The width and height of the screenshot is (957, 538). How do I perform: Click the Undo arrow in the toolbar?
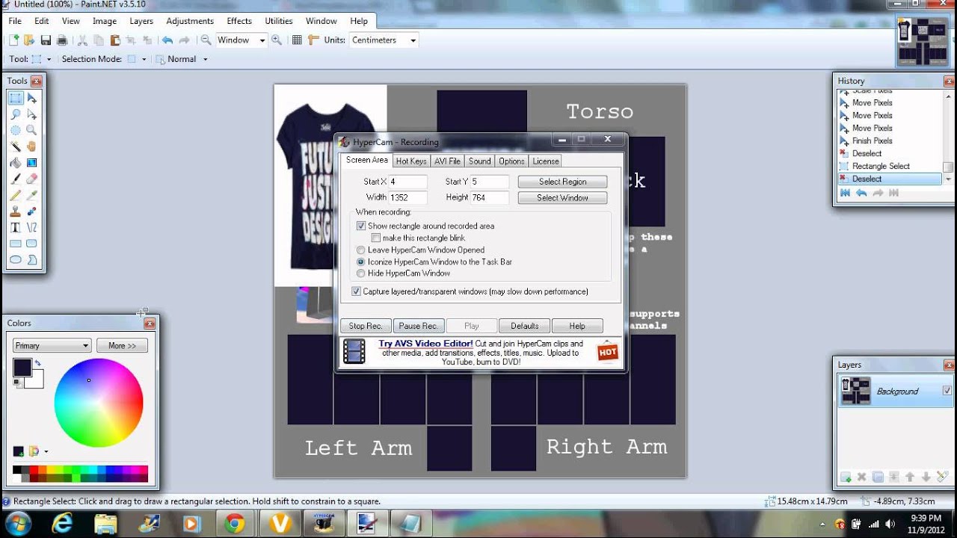(167, 40)
